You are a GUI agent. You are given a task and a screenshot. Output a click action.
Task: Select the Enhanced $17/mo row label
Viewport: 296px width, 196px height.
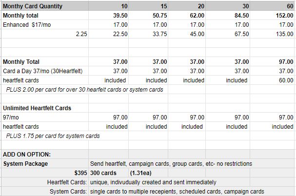pyautogui.click(x=45, y=24)
